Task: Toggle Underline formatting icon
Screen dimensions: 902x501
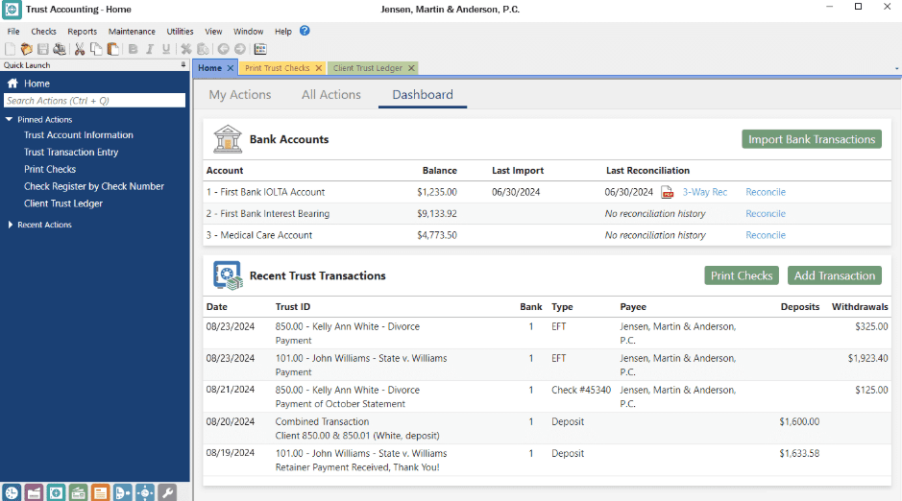Action: (166, 49)
